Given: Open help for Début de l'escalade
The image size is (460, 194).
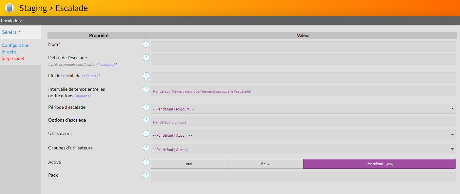Looking at the screenshot, I should (146, 58).
